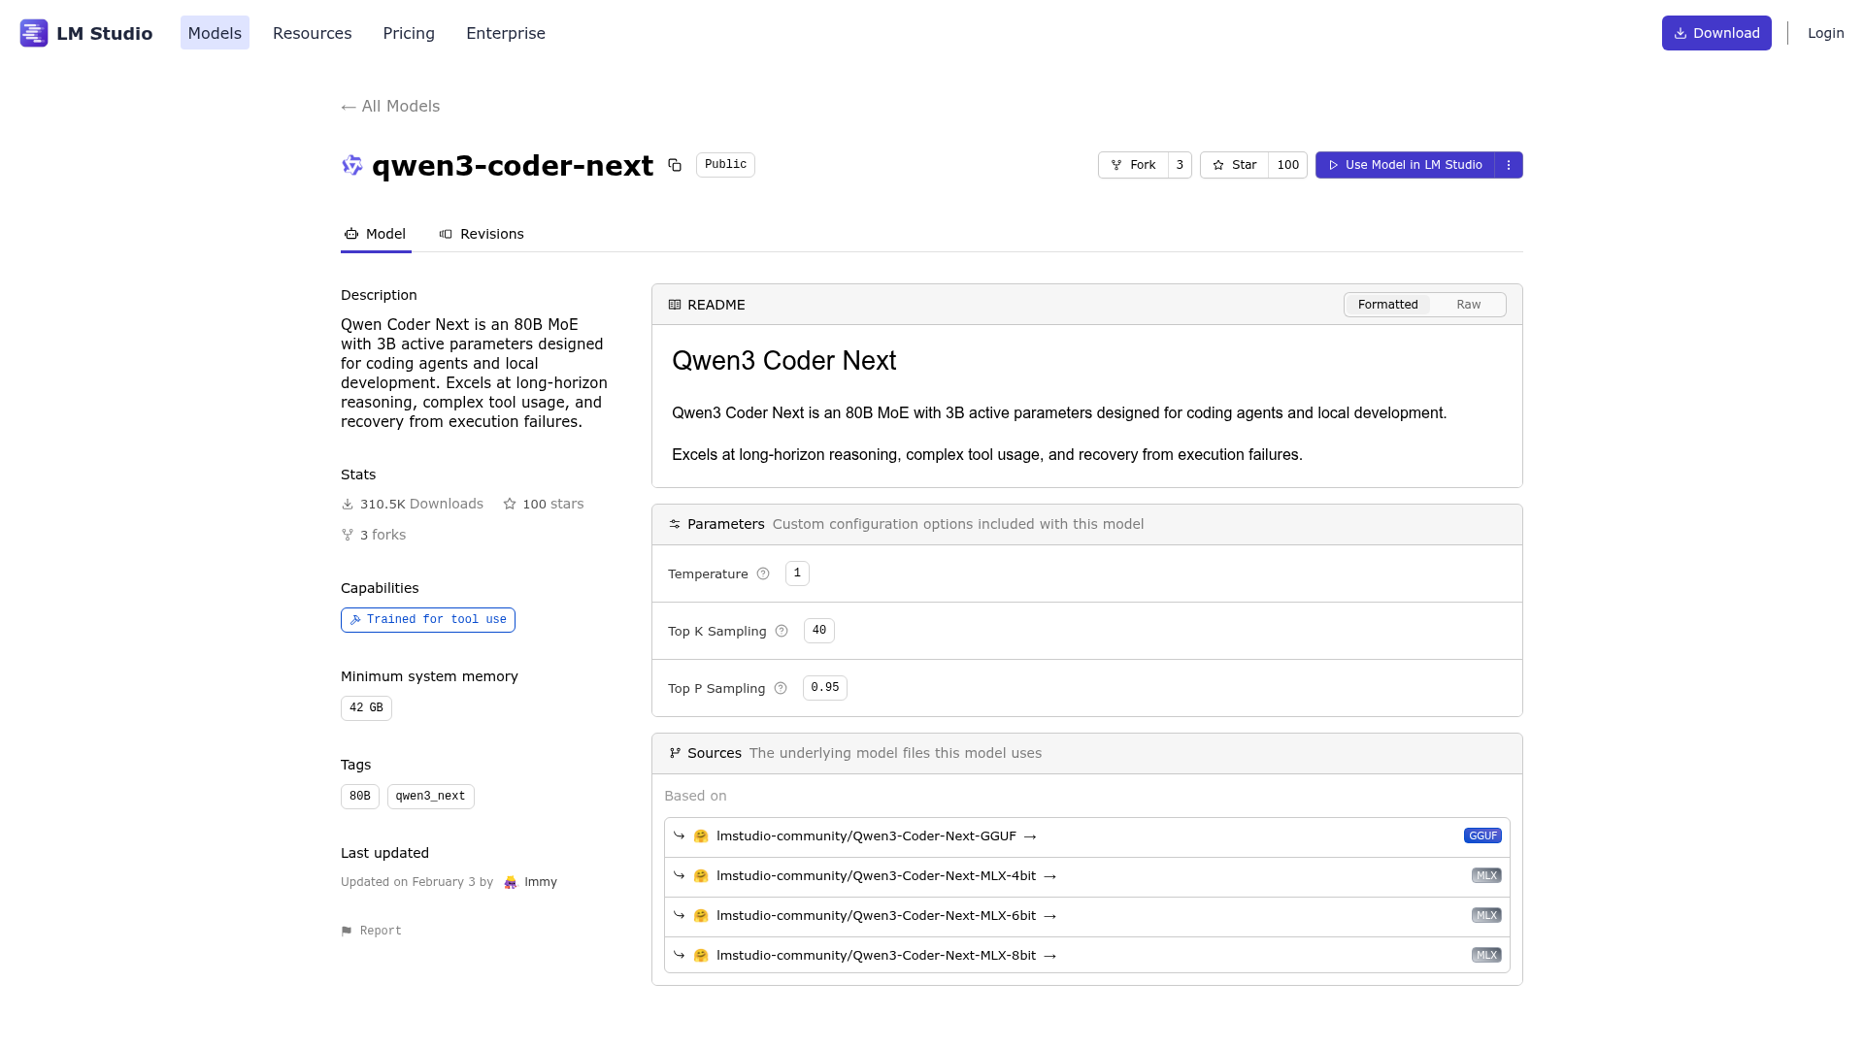
Task: Click the arrow after Qwen3-Coder-Next-MLX-4bit
Action: point(1049,876)
